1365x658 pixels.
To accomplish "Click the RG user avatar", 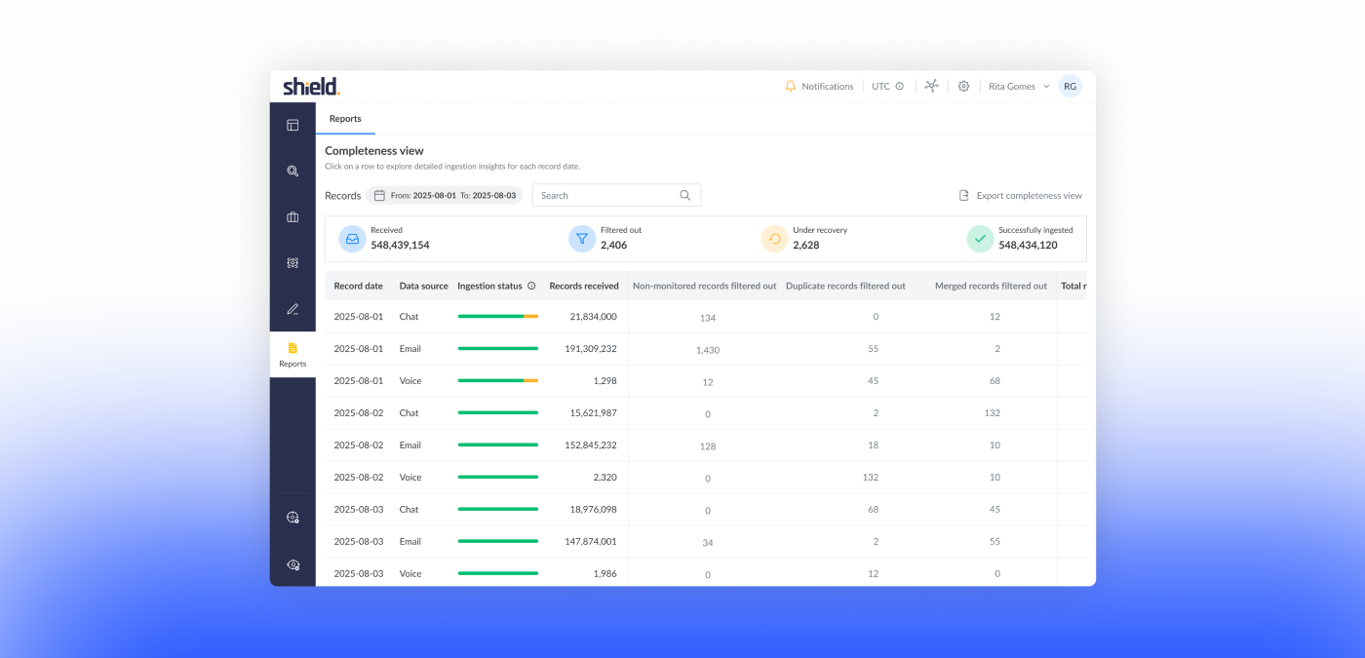I will 1070,87.
